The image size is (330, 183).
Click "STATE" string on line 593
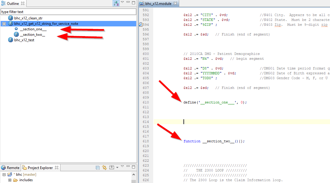tap(208, 20)
